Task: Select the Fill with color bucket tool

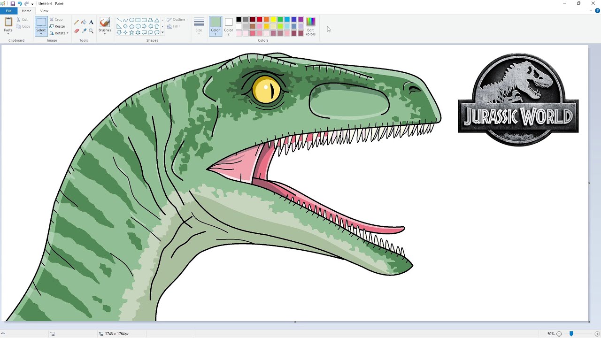Action: pyautogui.click(x=84, y=22)
